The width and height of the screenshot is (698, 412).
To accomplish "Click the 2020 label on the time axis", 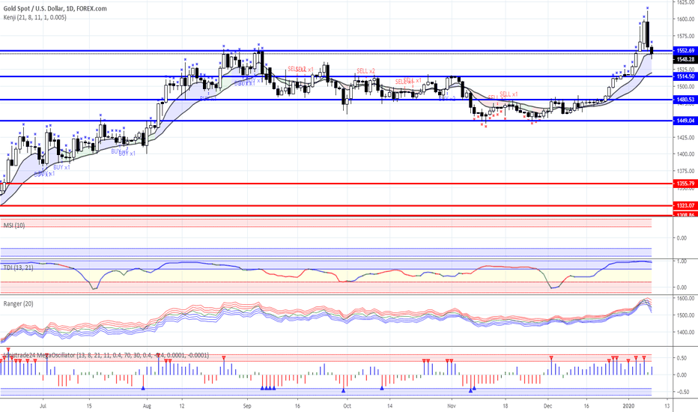I will [x=628, y=406].
